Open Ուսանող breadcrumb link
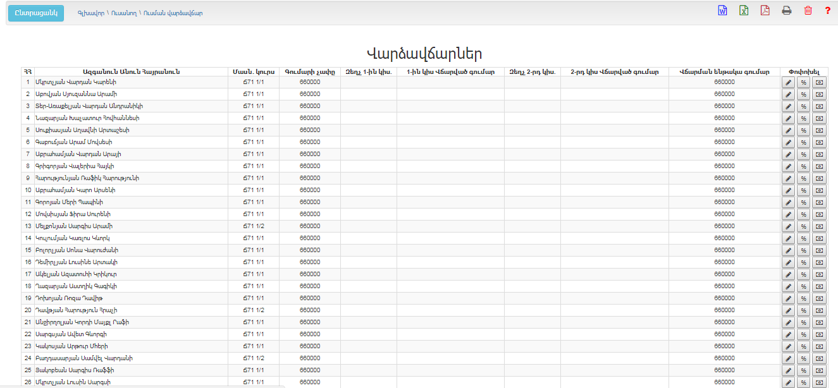 click(123, 13)
